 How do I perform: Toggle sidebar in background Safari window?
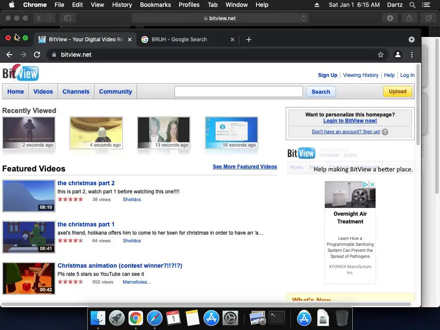point(67,18)
